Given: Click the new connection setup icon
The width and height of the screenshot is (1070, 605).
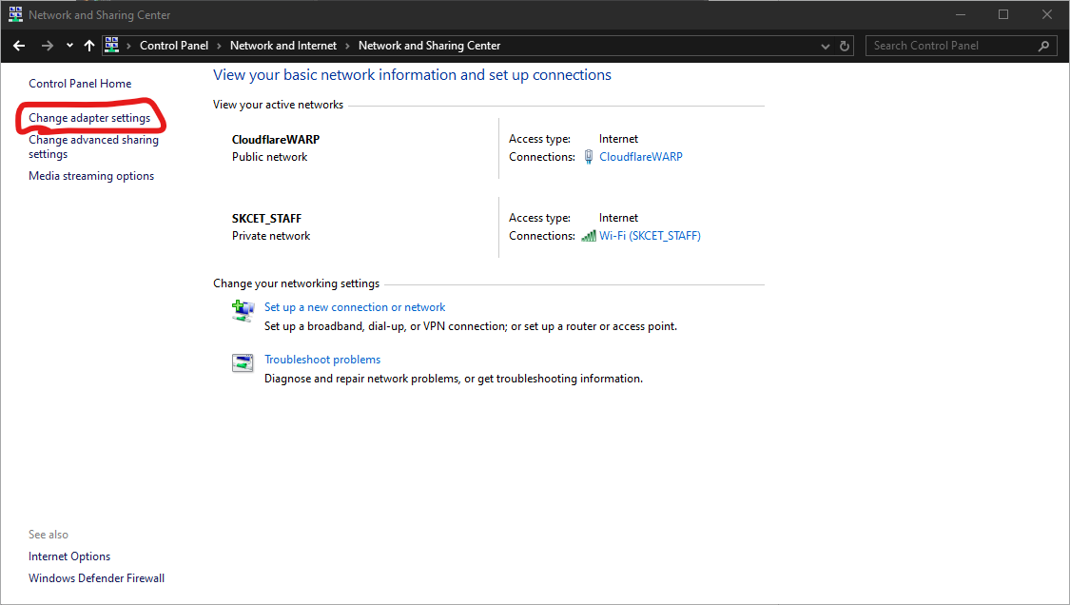Looking at the screenshot, I should (243, 310).
